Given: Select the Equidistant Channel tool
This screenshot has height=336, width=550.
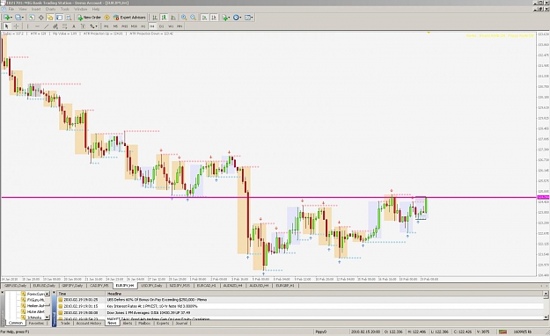Looking at the screenshot, I should click(x=55, y=26).
